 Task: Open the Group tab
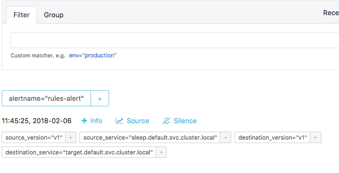tap(53, 15)
